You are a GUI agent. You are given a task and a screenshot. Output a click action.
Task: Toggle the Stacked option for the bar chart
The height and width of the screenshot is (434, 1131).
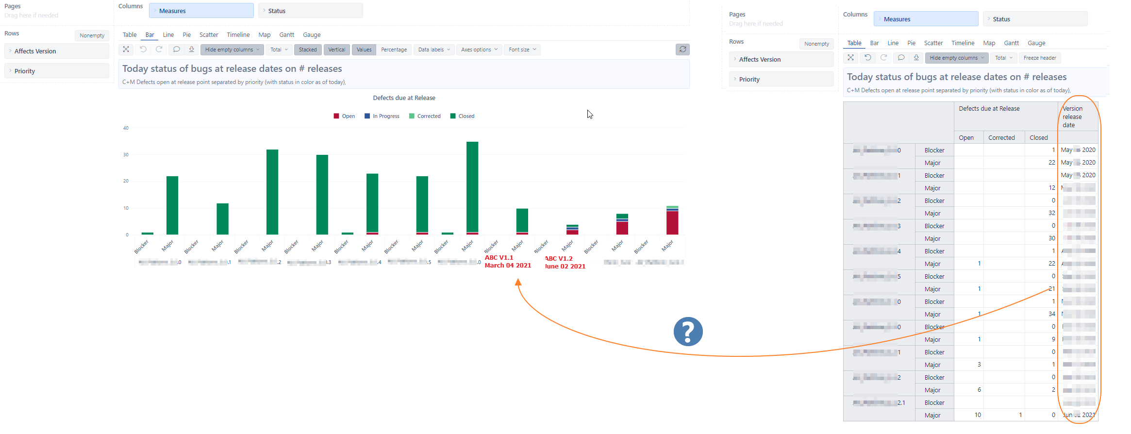[x=308, y=50]
